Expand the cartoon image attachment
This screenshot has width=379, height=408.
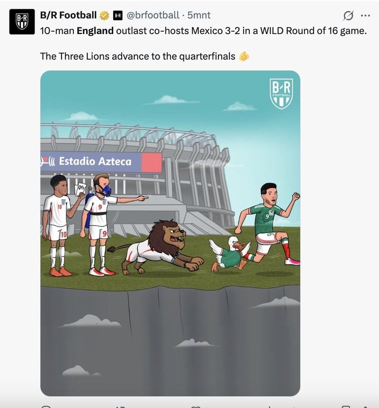171,233
